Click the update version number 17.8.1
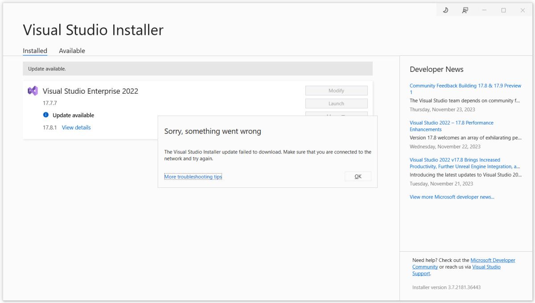The image size is (535, 303). click(x=50, y=128)
